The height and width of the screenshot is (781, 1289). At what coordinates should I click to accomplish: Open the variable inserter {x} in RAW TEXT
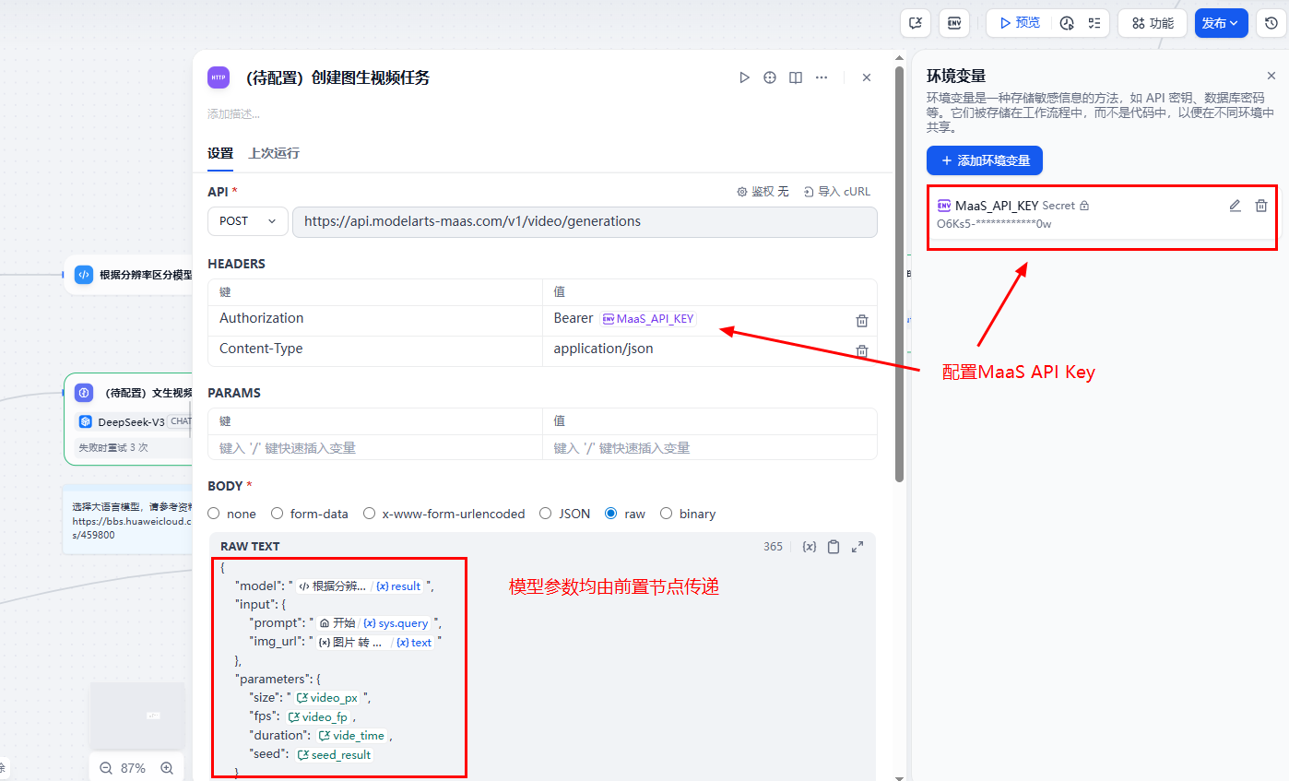[809, 546]
